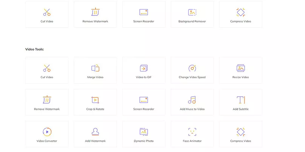This screenshot has height=152, width=305.
Task: Open the Dynamic Photo icon
Action: tap(144, 132)
